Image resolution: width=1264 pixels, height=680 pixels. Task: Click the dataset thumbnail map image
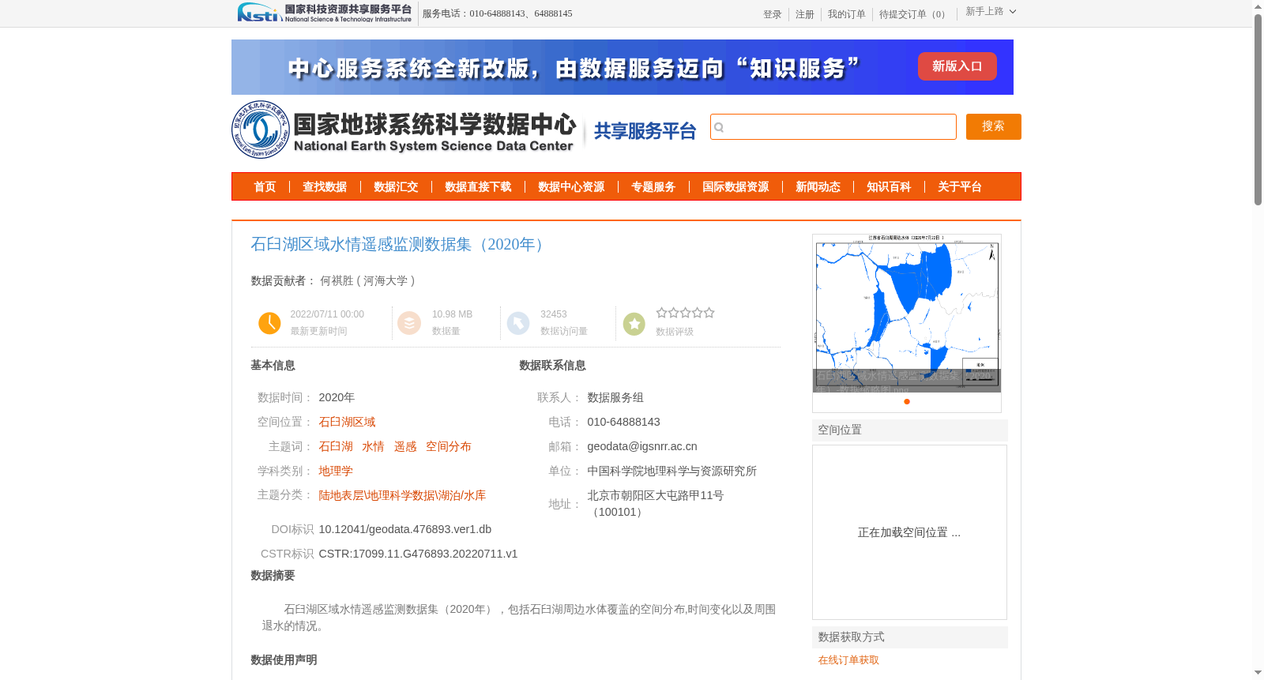click(907, 314)
